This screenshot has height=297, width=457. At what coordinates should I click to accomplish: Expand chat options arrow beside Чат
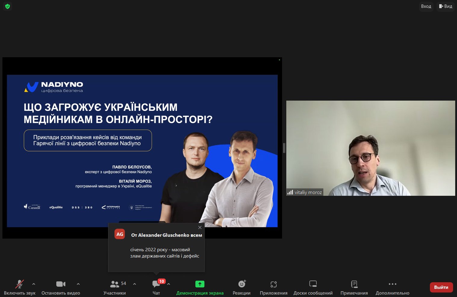169,284
